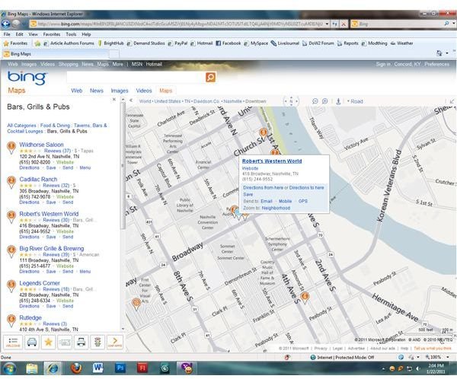457x379 pixels.
Task: Print the map using printer icon
Action: (81, 342)
